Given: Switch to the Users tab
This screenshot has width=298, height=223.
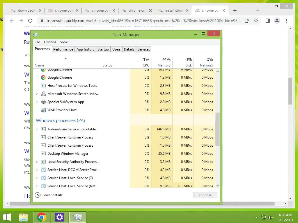Looking at the screenshot, I should coord(116,49).
